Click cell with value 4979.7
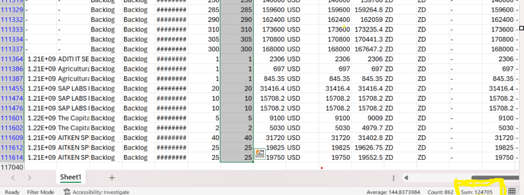Image resolution: width=524 pixels, height=195 pixels. (x=368, y=128)
